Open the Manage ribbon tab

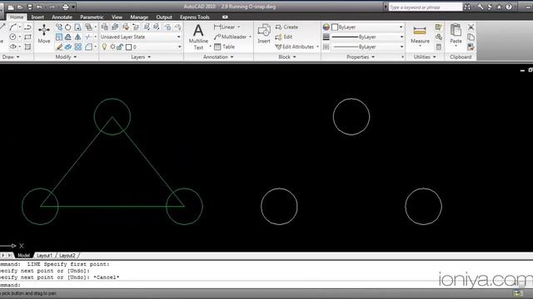click(139, 17)
